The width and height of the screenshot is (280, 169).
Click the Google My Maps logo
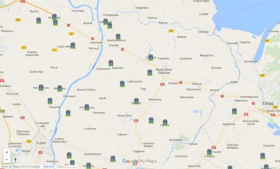[139, 161]
